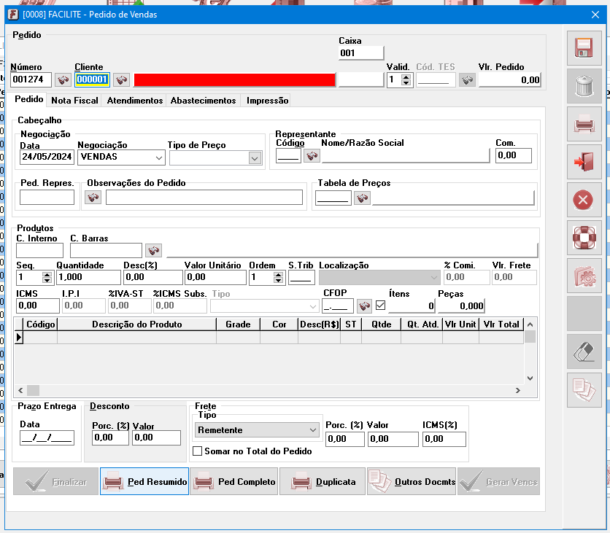This screenshot has width=610, height=533.
Task: Click the Desconto Porc. (%) field
Action: [x=110, y=437]
